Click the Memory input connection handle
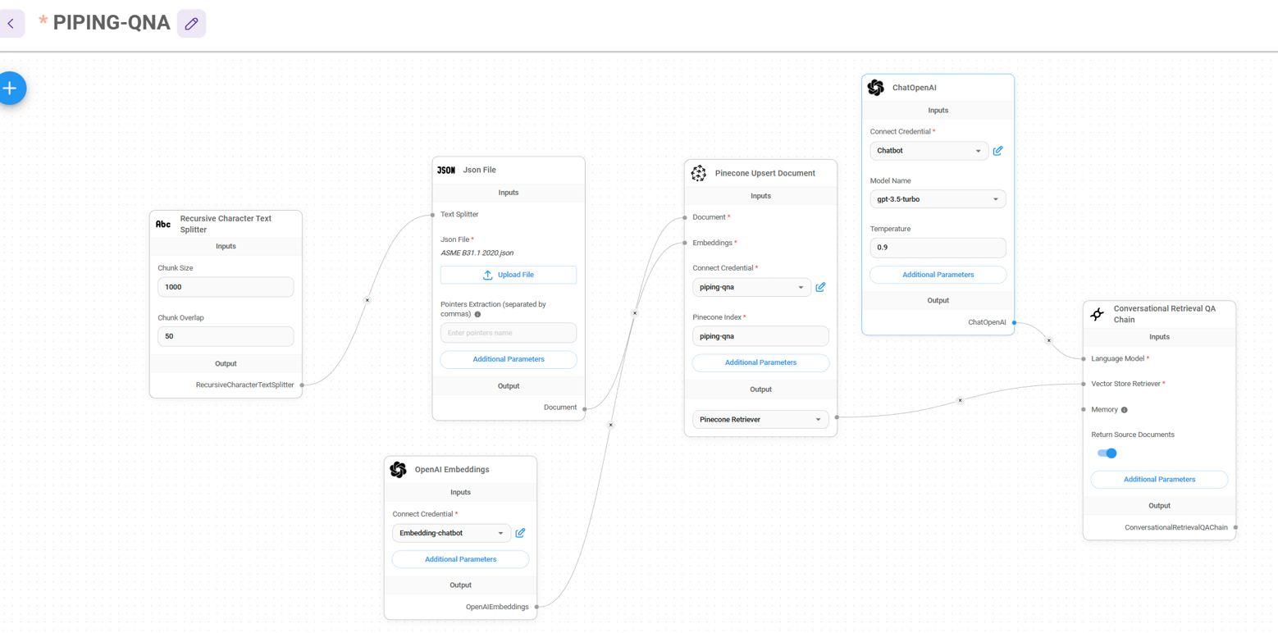This screenshot has width=1278, height=633. point(1084,409)
